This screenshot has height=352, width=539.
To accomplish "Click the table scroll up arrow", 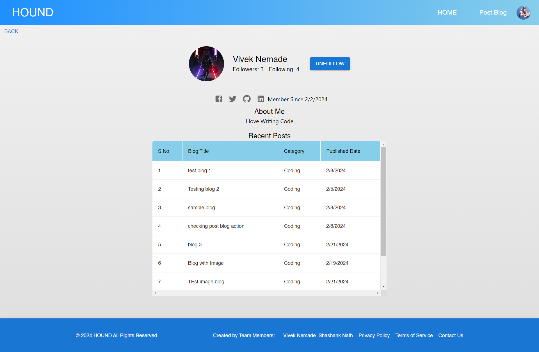I will (383, 145).
